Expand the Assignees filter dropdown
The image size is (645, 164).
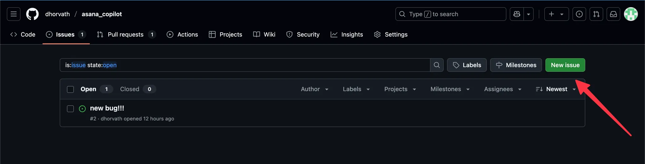(503, 89)
